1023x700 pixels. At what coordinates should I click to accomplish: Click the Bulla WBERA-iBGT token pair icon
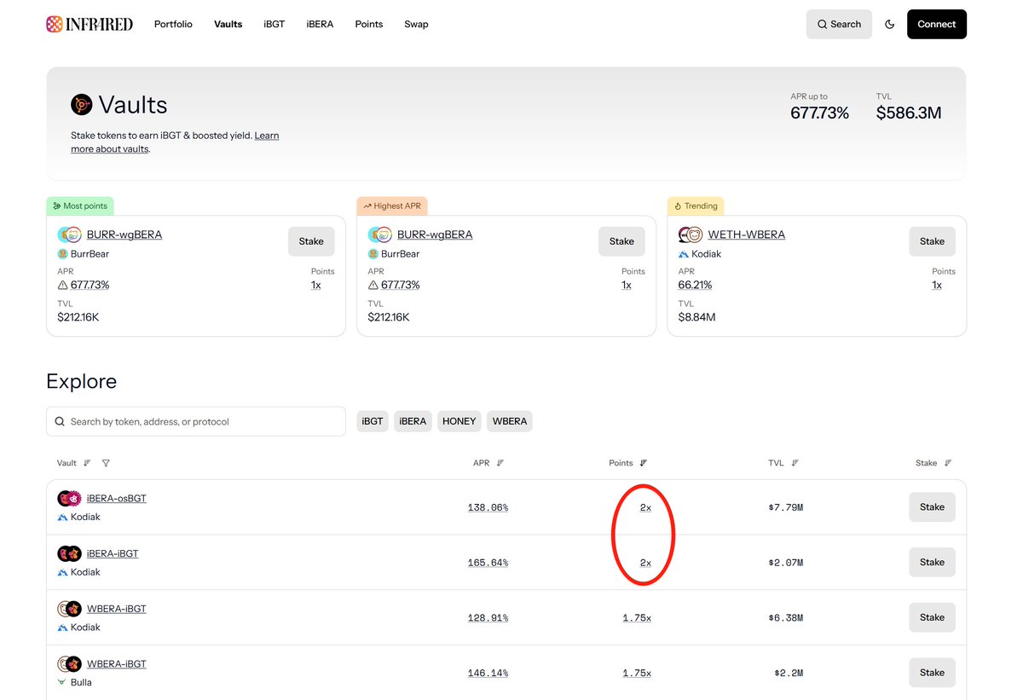(69, 663)
